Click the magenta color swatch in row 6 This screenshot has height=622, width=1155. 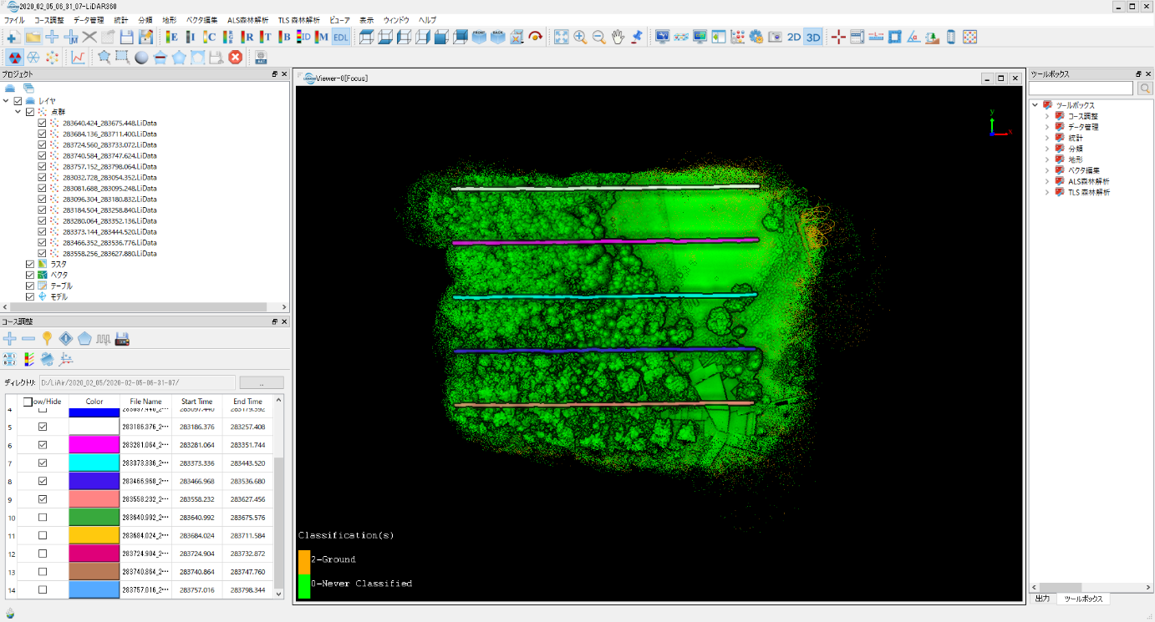click(x=94, y=445)
